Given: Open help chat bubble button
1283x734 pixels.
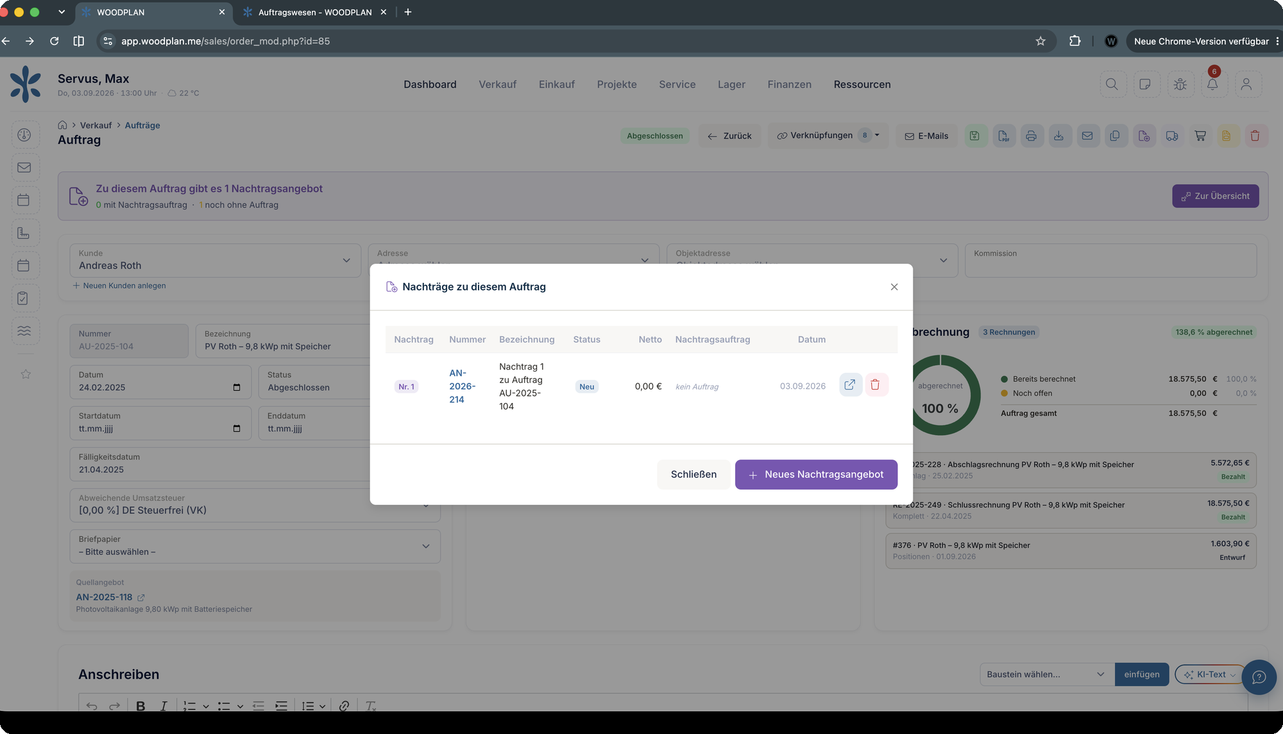Looking at the screenshot, I should [1259, 677].
